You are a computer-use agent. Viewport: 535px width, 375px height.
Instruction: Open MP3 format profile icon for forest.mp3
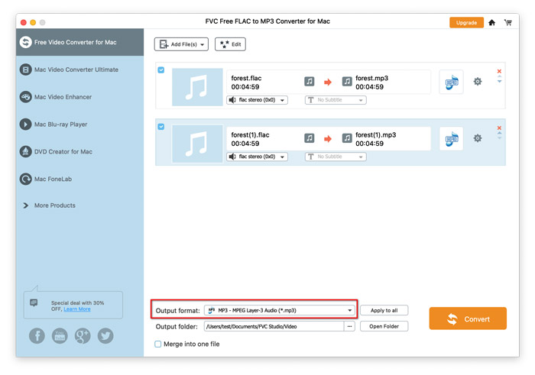click(x=452, y=82)
